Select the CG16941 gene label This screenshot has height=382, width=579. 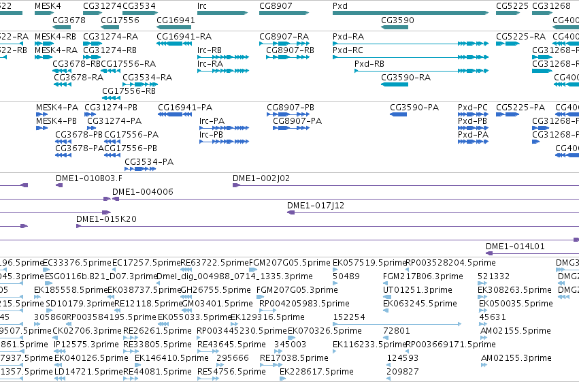(x=176, y=20)
